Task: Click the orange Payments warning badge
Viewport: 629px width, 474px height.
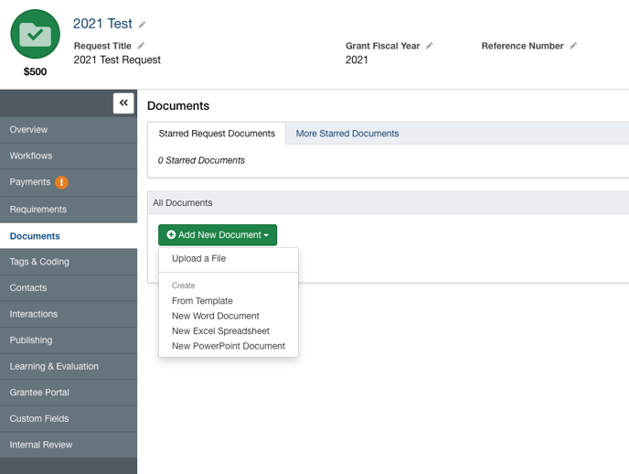Action: (61, 182)
